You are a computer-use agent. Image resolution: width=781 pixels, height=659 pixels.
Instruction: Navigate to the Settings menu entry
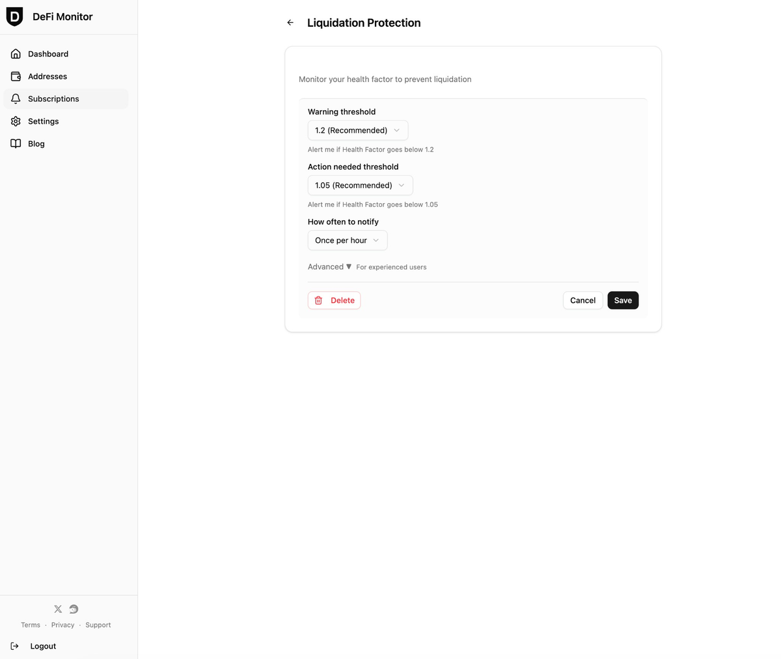tap(43, 121)
